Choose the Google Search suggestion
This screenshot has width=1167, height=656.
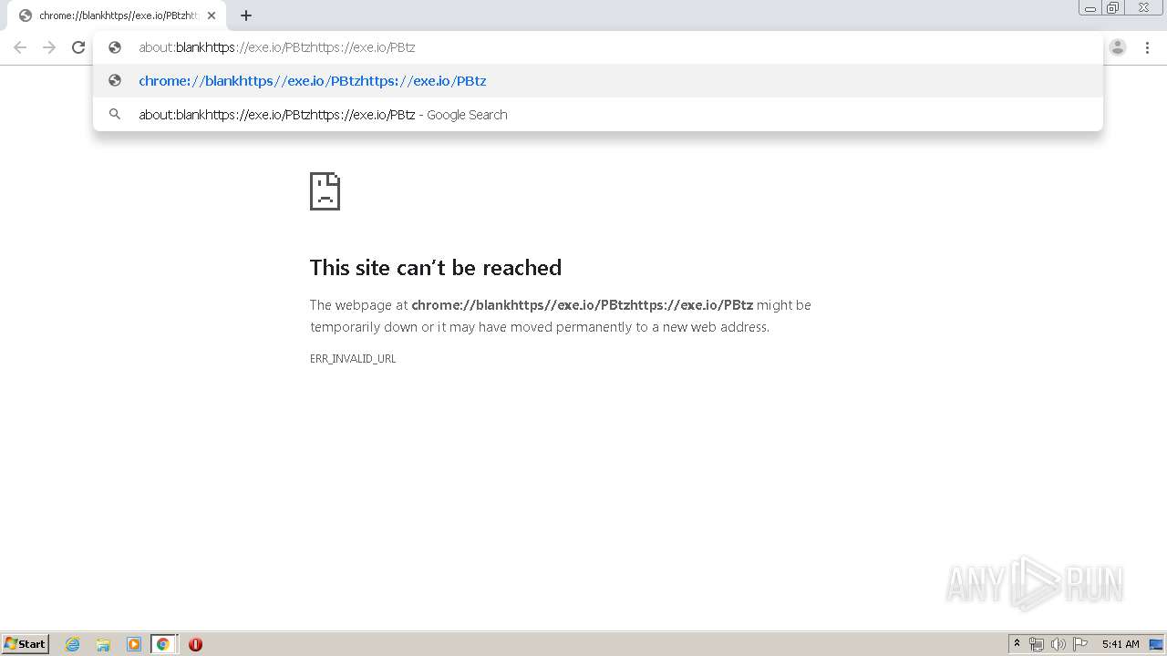pyautogui.click(x=598, y=115)
